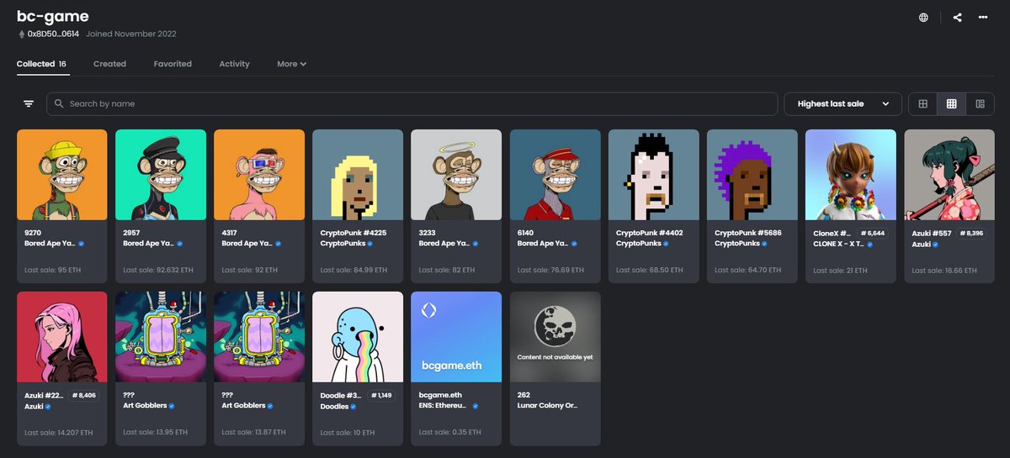
Task: Open CryptoPunk #5686 image
Action: pos(752,175)
